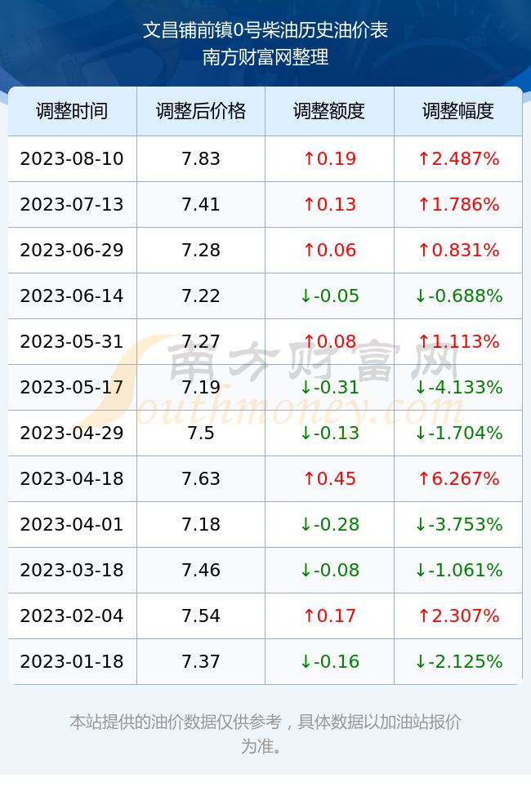Select the ↑6.267% percentage value

[458, 478]
